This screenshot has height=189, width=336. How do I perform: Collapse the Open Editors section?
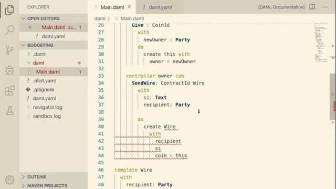pos(54,18)
